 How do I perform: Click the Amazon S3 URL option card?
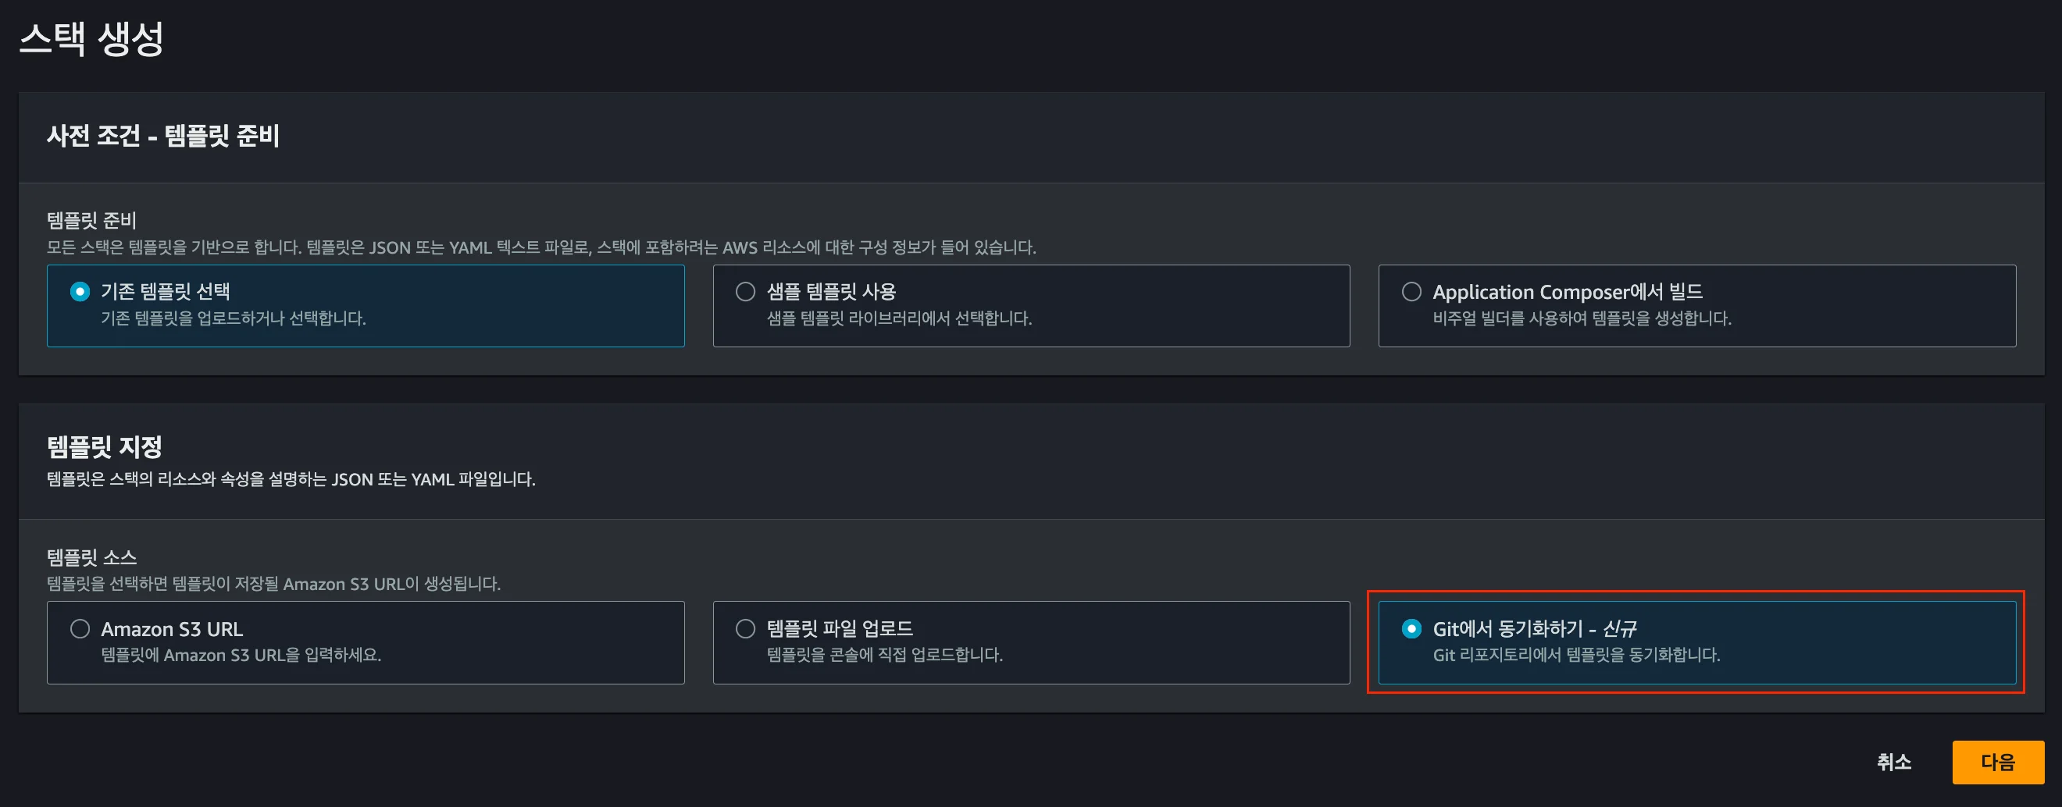pyautogui.click(x=366, y=642)
